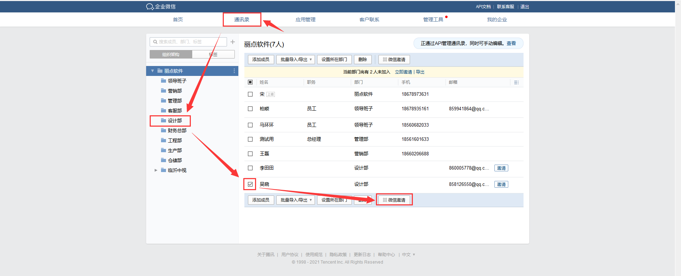
Task: Click the top 微信邀请 button
Action: 394,60
